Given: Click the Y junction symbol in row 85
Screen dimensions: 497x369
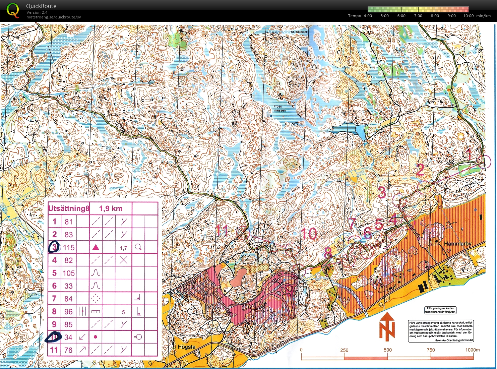Looking at the screenshot, I should 124,324.
